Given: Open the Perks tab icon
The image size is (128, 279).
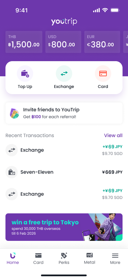Looking at the screenshot, I should tap(64, 256).
